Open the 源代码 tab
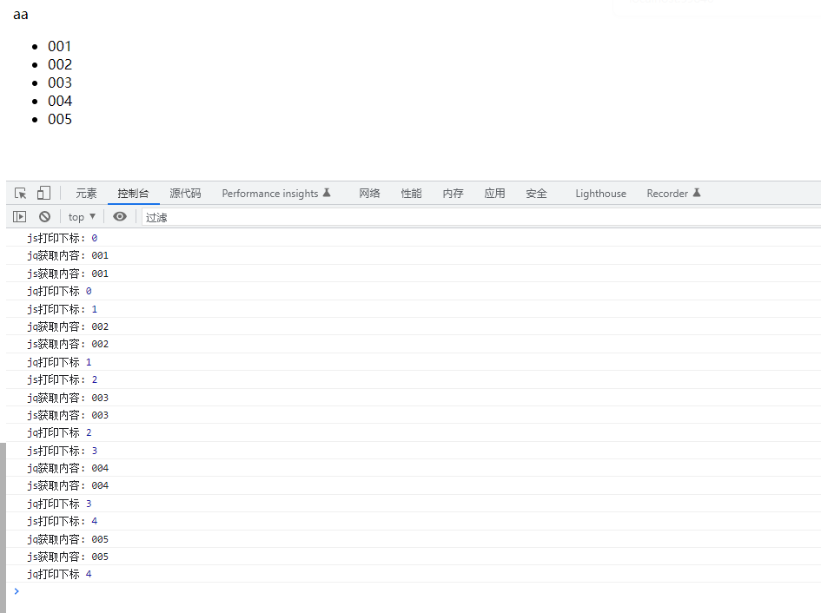 pyautogui.click(x=185, y=194)
